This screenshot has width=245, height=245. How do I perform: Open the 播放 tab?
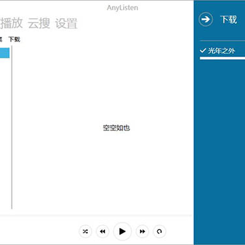pyautogui.click(x=12, y=24)
